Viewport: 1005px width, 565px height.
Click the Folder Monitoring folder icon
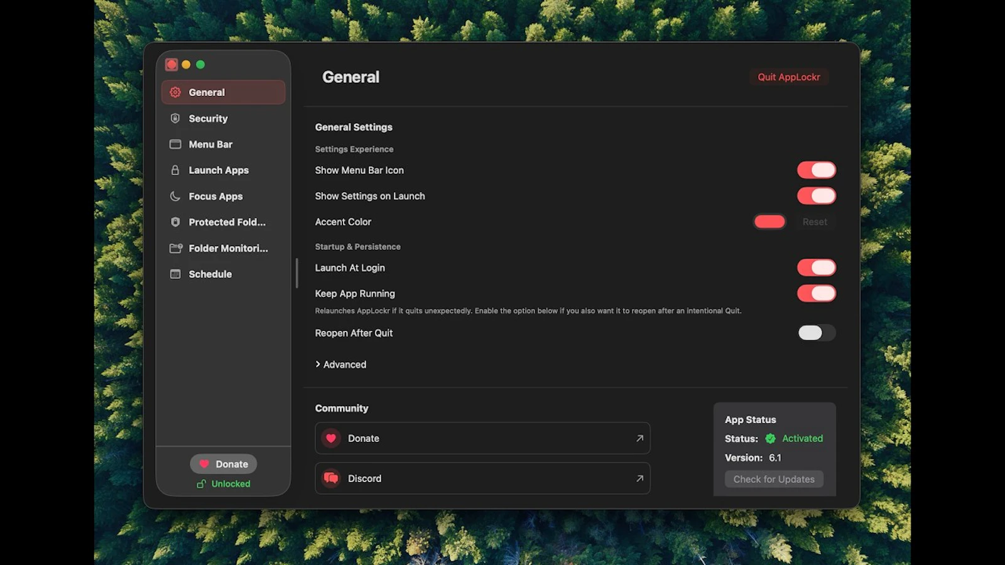tap(176, 248)
